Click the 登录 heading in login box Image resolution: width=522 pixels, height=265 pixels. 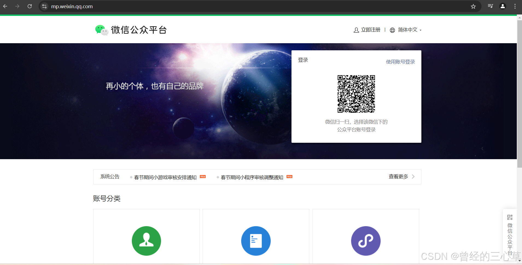[303, 60]
